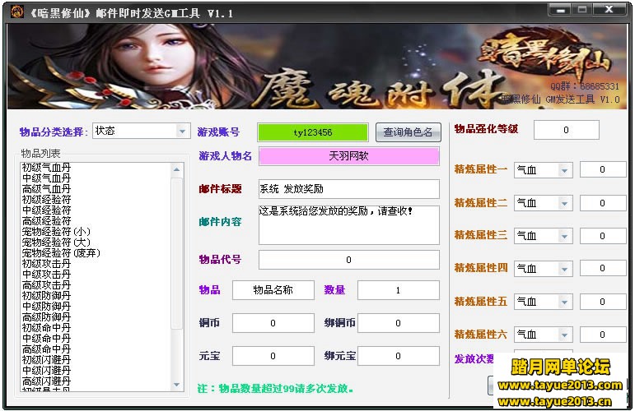This screenshot has height=411, width=635.
Task: Select 宠物经验符 (废弃) in the list
Action: click(x=61, y=253)
